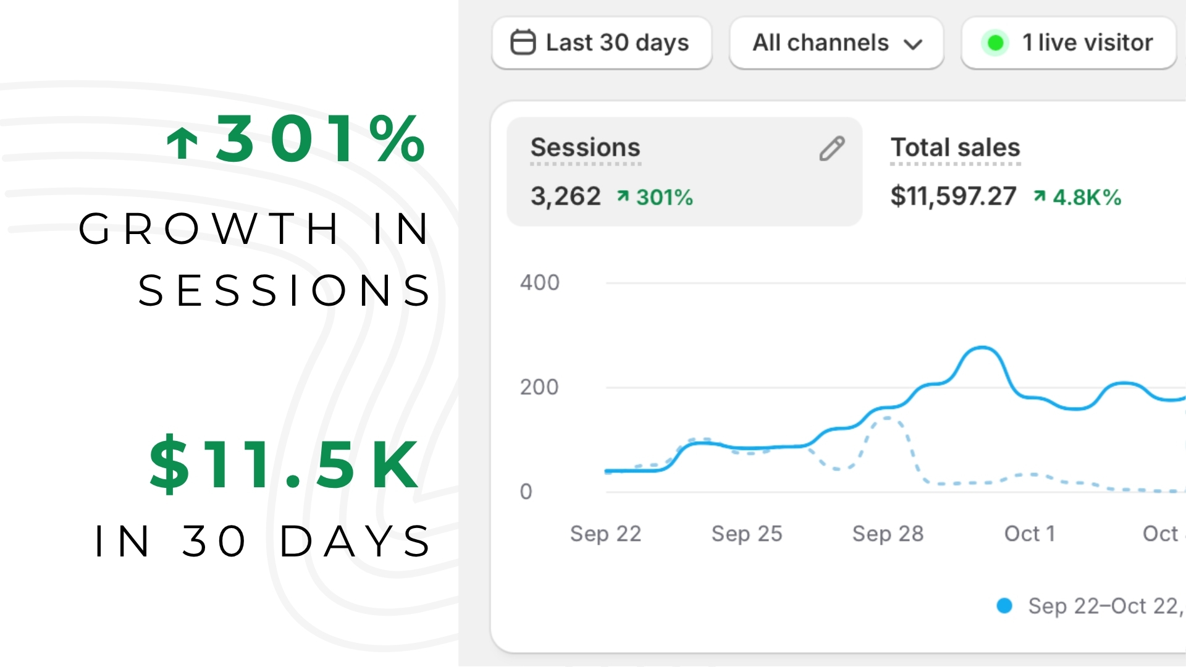Expand the All channels dropdown
This screenshot has height=667, width=1186.
pyautogui.click(x=836, y=43)
